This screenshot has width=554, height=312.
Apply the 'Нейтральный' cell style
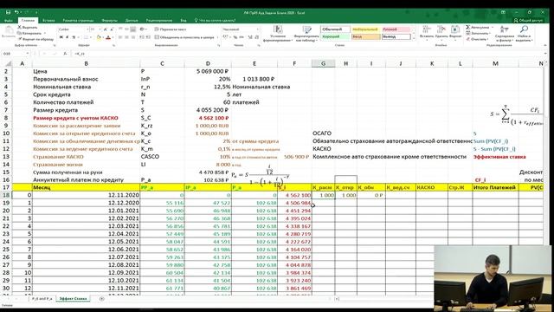pyautogui.click(x=365, y=29)
